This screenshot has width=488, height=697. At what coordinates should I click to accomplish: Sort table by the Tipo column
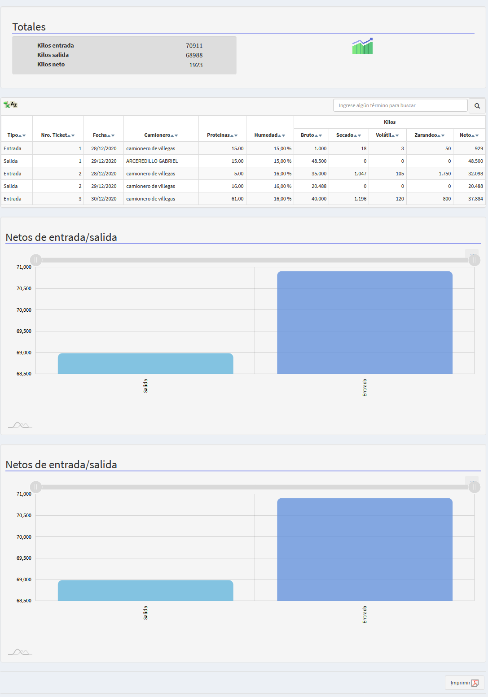(16, 135)
